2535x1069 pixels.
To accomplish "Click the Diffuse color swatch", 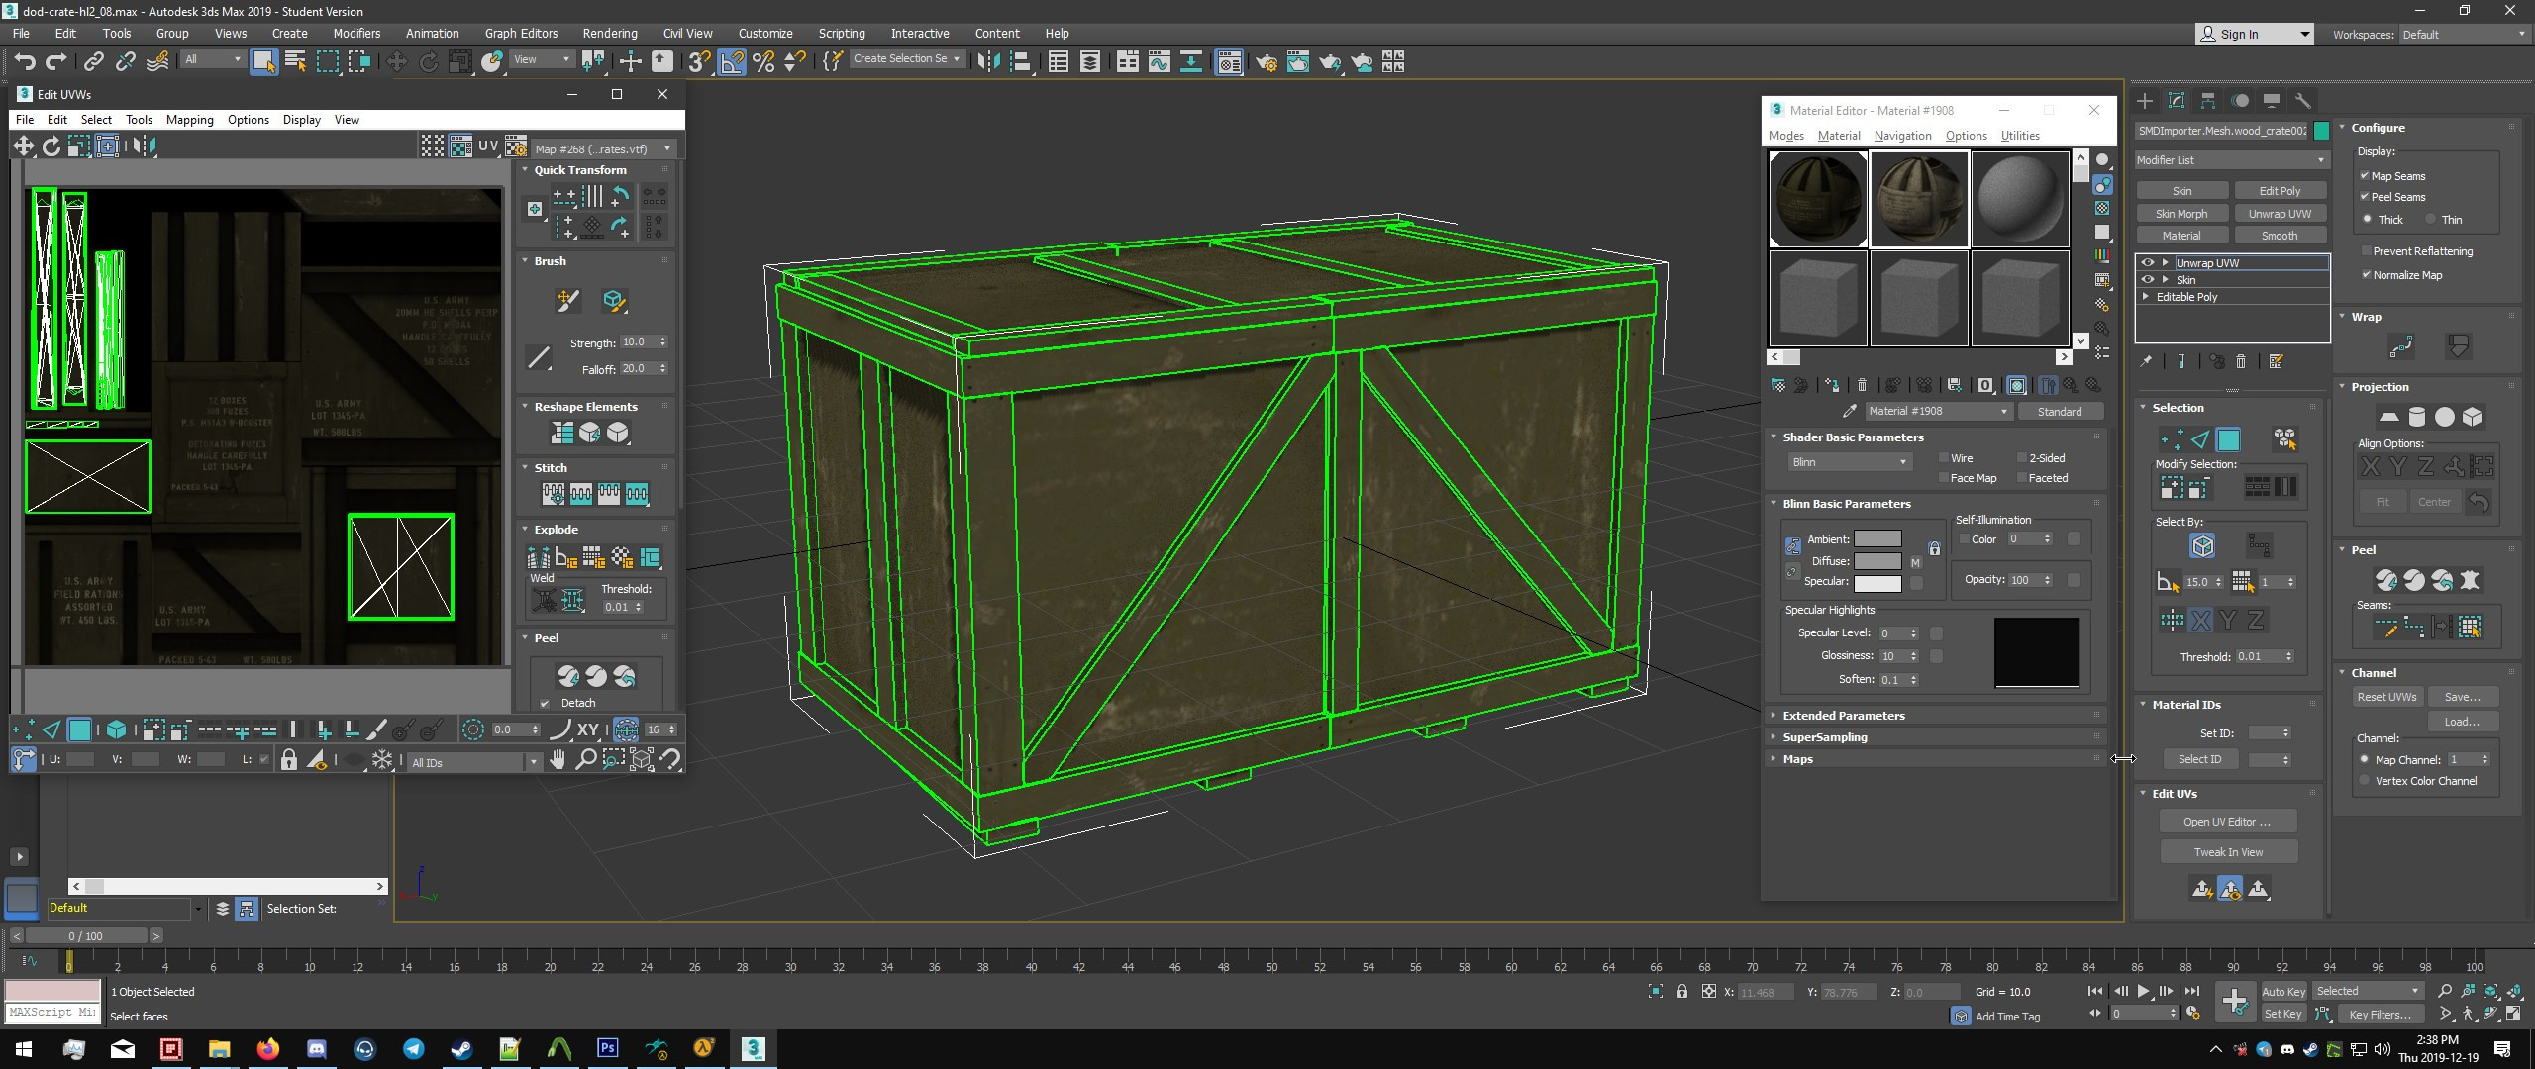I will 1878,561.
